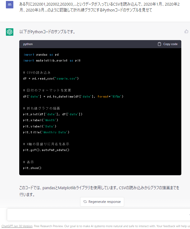Viewport: 190px width, 229px height.
Task: Click the thumbs-up feedback icon
Action: coord(186,31)
